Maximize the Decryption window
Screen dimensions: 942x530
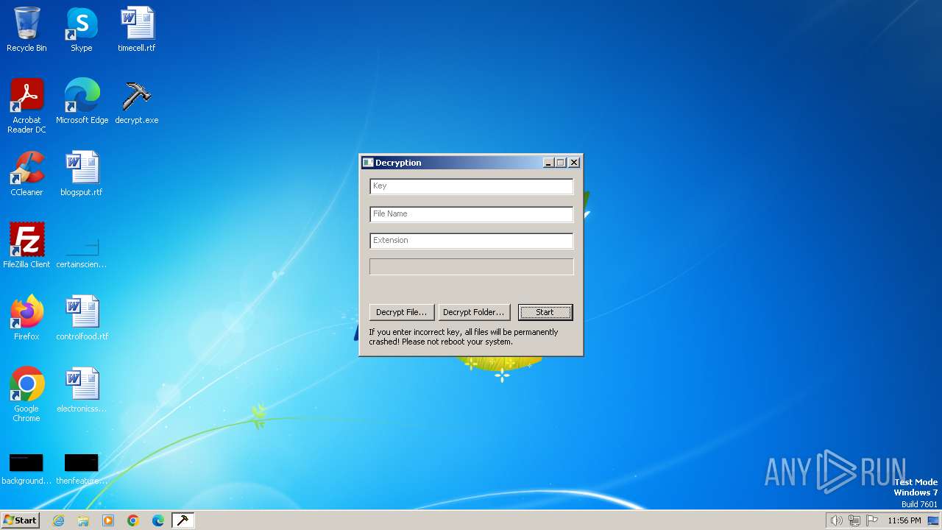coord(561,163)
